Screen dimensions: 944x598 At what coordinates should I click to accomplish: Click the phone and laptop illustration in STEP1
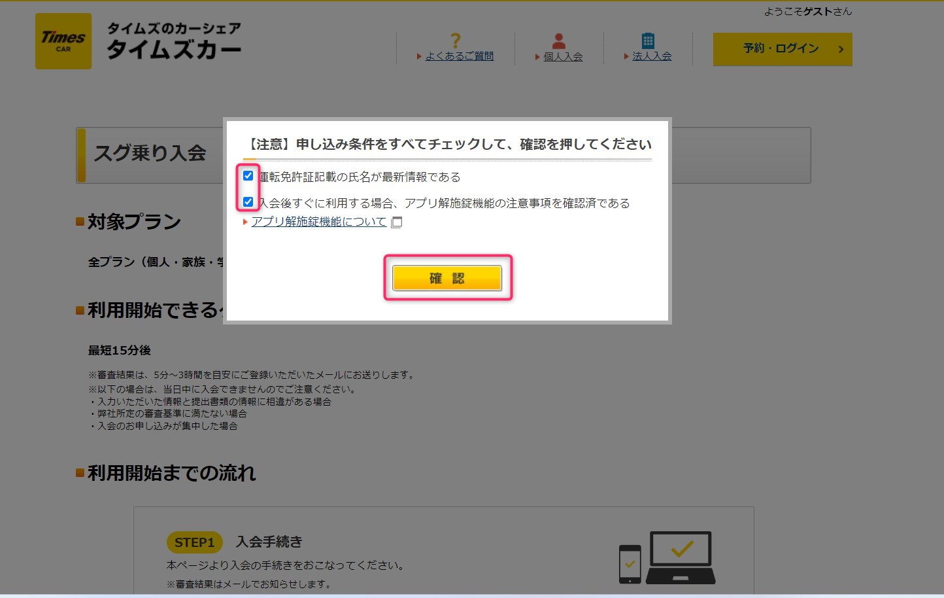point(667,558)
